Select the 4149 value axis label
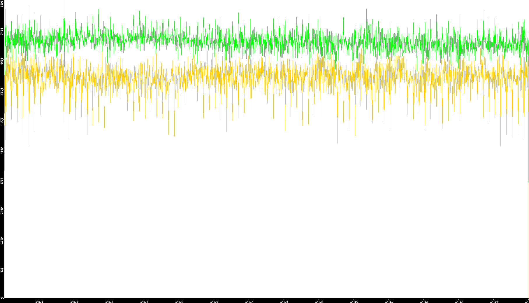529x303 pixels. (x=2, y=151)
